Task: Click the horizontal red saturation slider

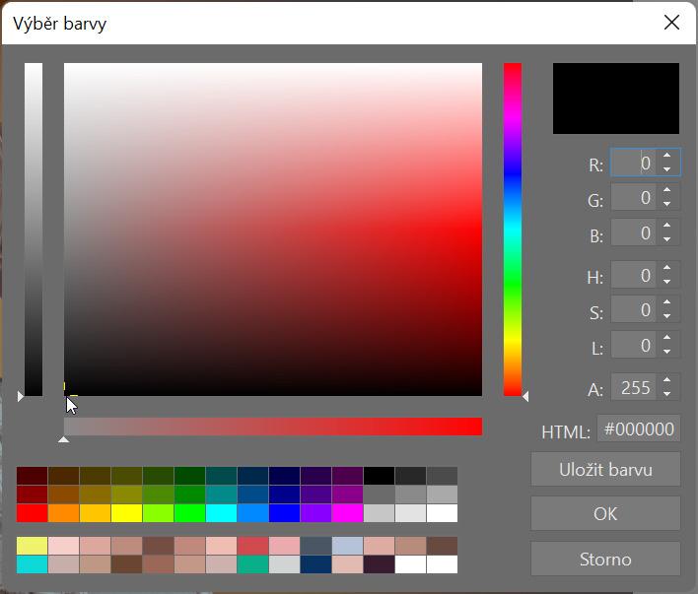Action: pyautogui.click(x=273, y=427)
